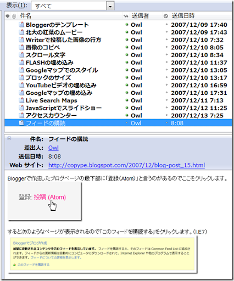Select the YouTubeビデオの埋め込み message

118,85
